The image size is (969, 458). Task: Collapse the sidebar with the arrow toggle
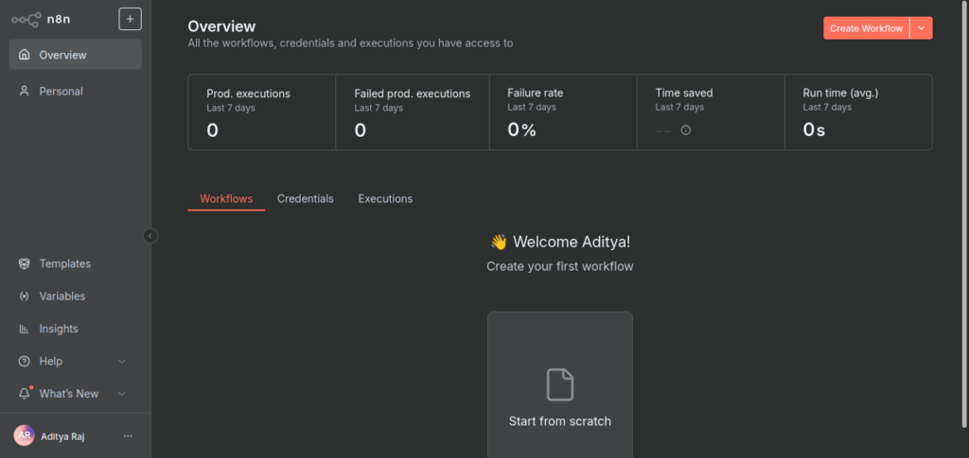[x=150, y=236]
